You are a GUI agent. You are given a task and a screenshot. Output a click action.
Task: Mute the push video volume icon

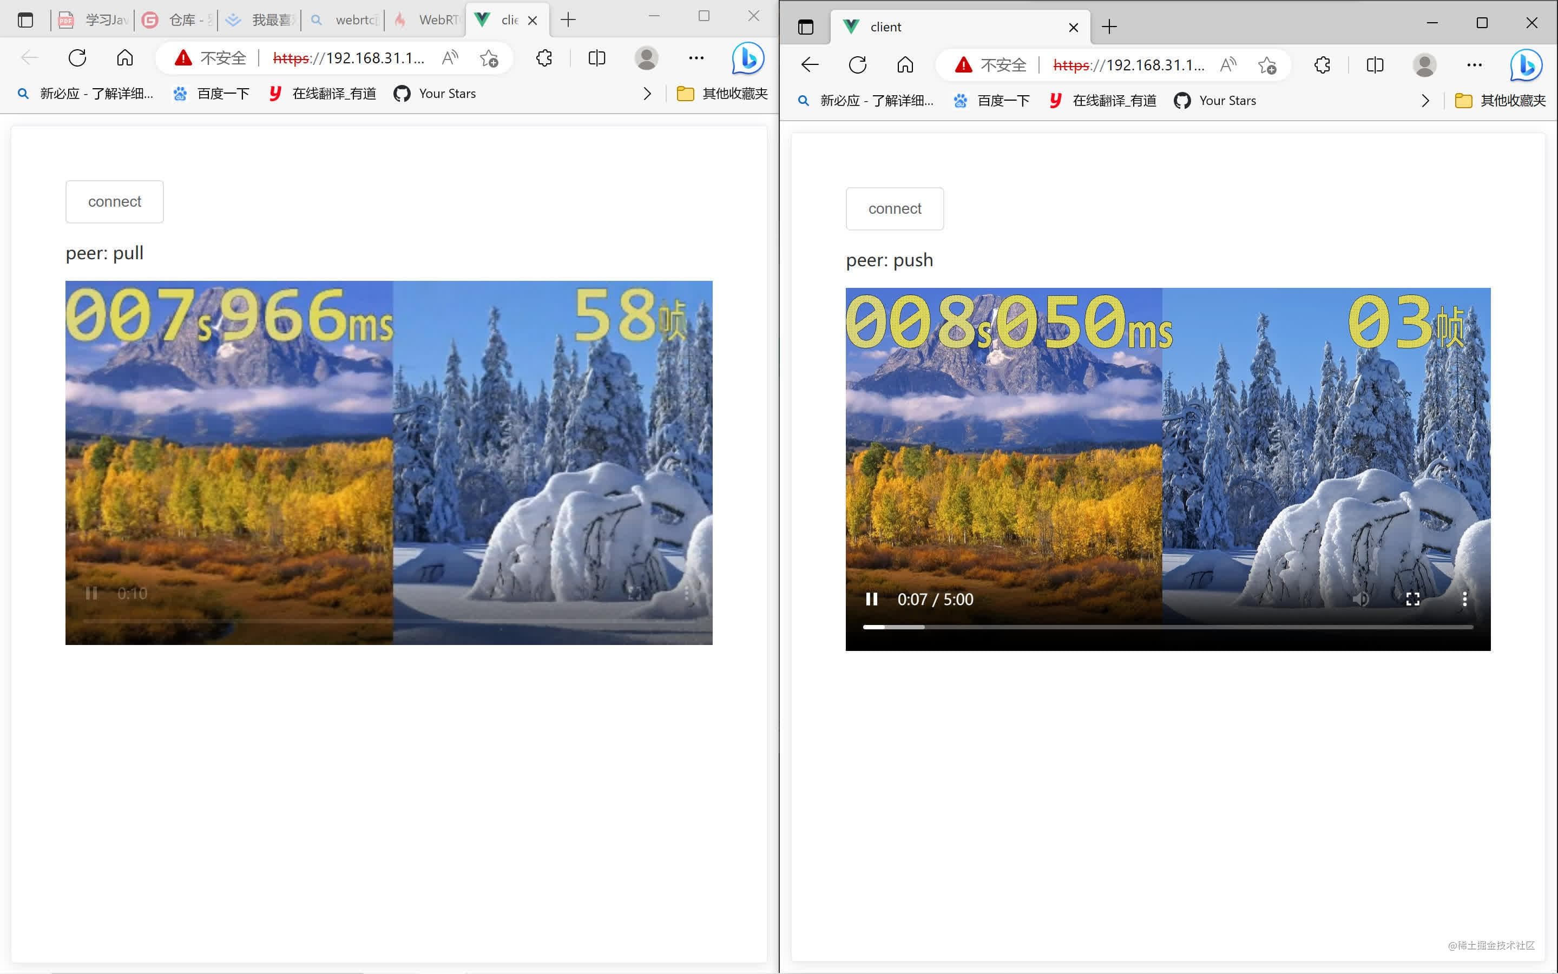tap(1360, 599)
